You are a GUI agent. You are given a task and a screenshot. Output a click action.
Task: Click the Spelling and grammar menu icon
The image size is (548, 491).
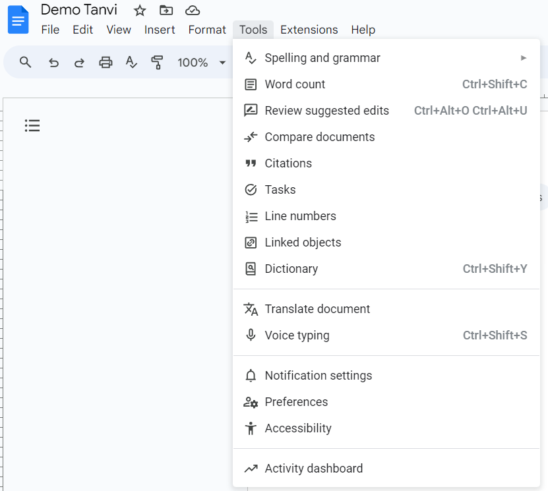click(251, 58)
